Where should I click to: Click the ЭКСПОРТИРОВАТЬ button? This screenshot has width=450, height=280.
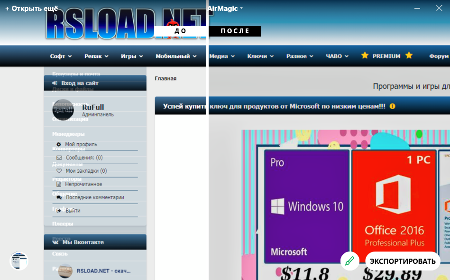point(403,261)
